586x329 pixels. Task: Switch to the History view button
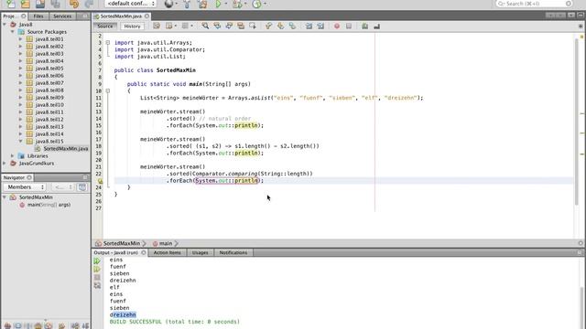132,27
